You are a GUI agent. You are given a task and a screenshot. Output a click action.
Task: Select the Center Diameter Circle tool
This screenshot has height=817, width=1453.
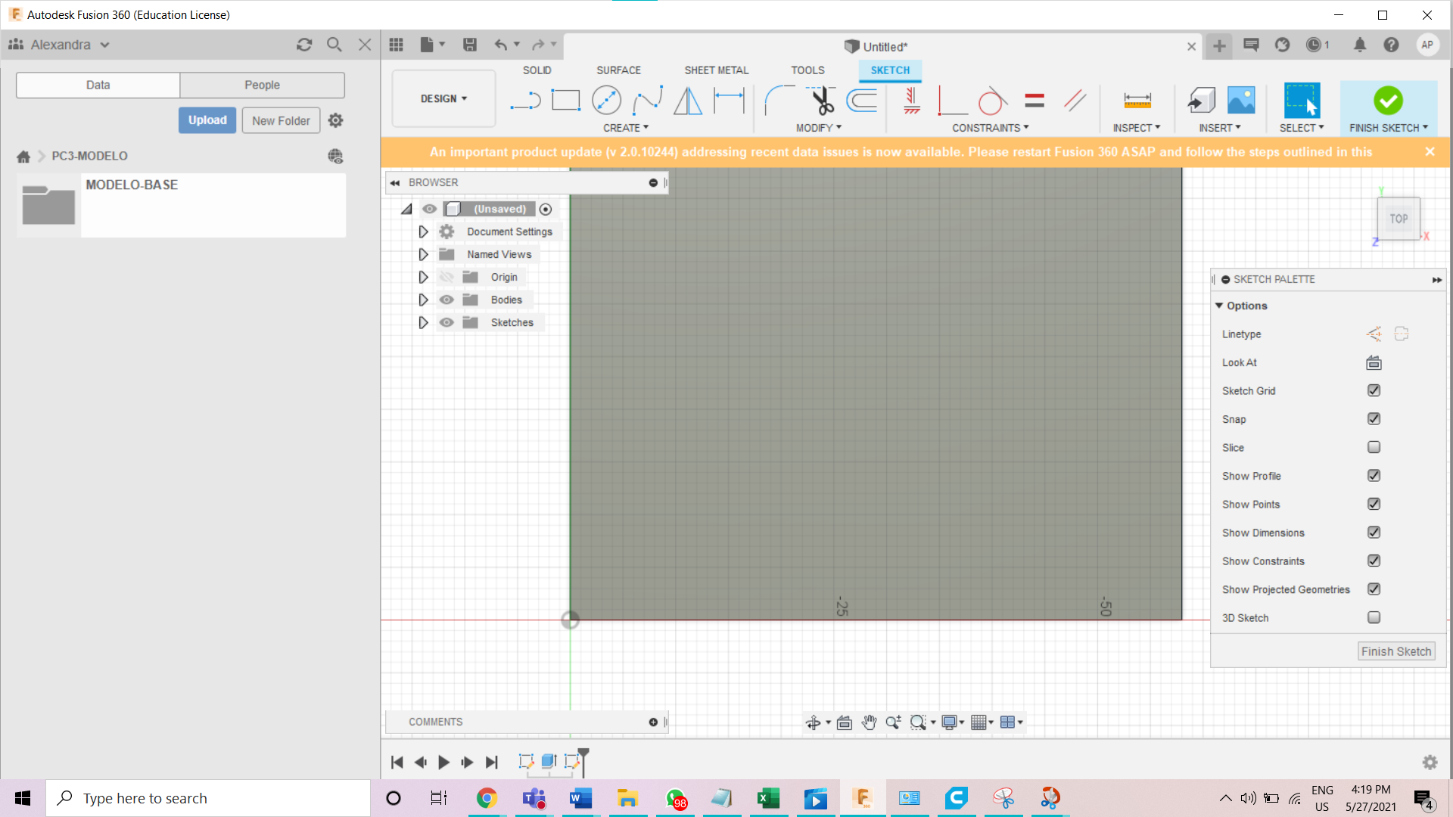click(606, 100)
